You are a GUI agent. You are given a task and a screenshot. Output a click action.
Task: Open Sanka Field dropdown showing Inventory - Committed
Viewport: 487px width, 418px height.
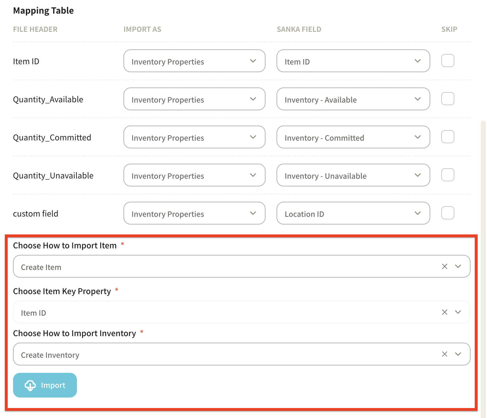click(x=353, y=137)
